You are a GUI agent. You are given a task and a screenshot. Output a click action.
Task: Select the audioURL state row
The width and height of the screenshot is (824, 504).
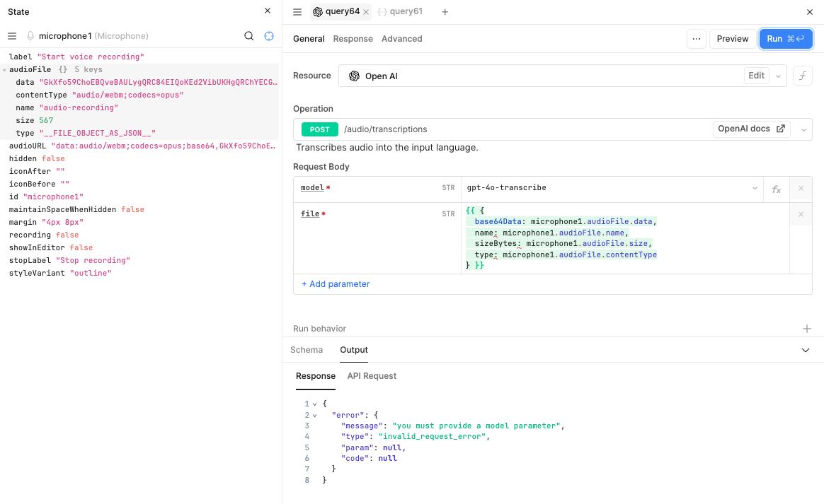coord(139,146)
